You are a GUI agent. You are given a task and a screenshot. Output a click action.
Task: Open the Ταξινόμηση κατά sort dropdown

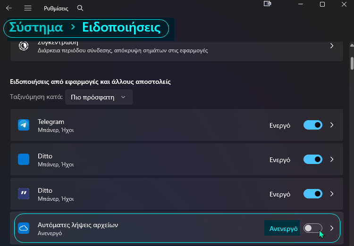99,97
